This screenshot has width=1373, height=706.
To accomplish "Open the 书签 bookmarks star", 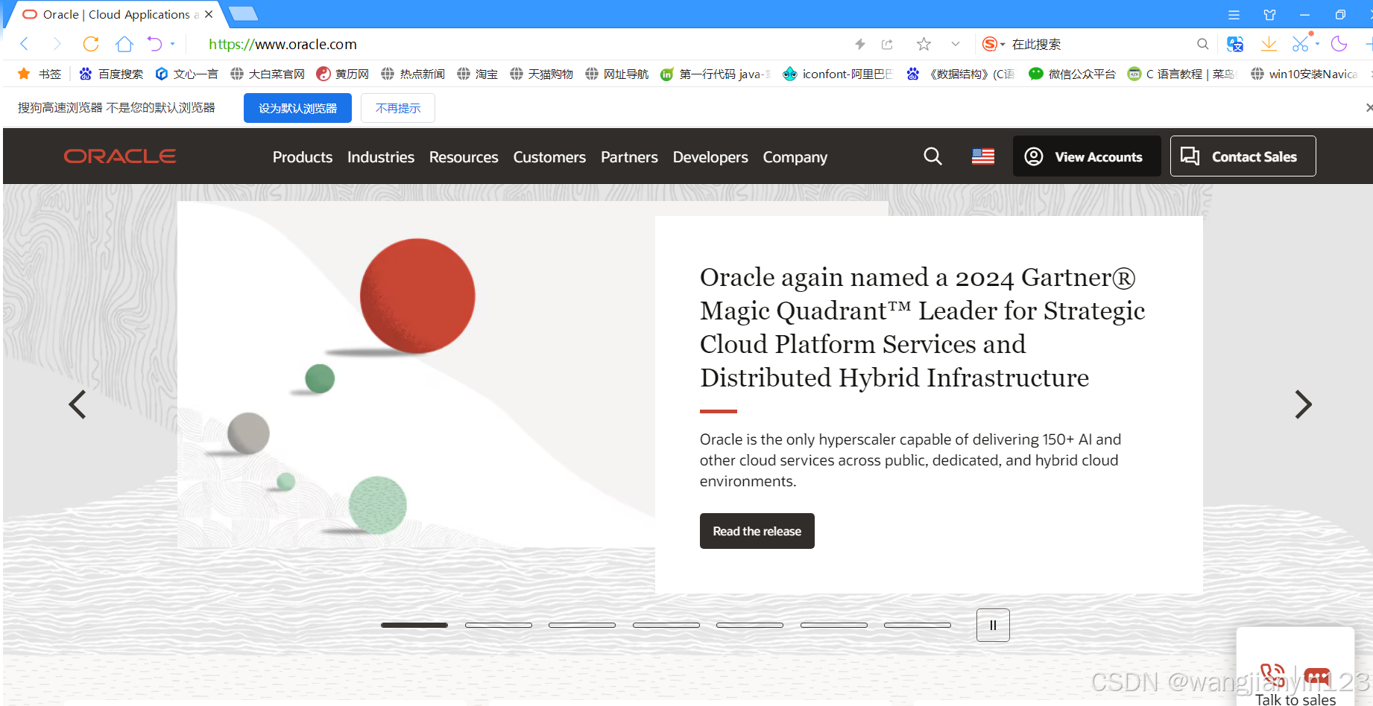I will [x=40, y=74].
